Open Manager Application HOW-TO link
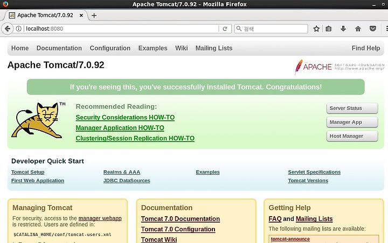 pos(120,128)
